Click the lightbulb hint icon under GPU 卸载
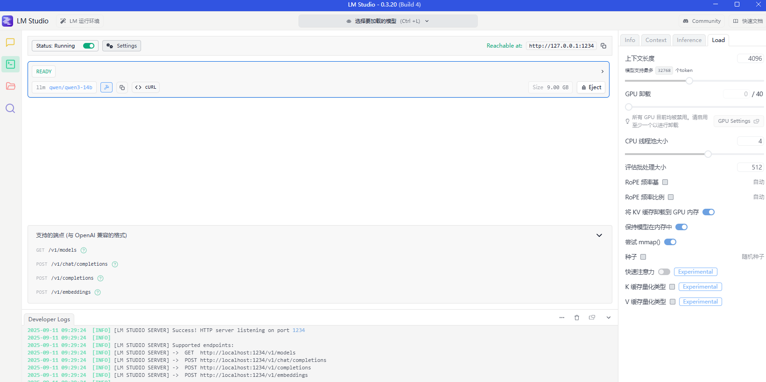766x382 pixels. [x=627, y=121]
